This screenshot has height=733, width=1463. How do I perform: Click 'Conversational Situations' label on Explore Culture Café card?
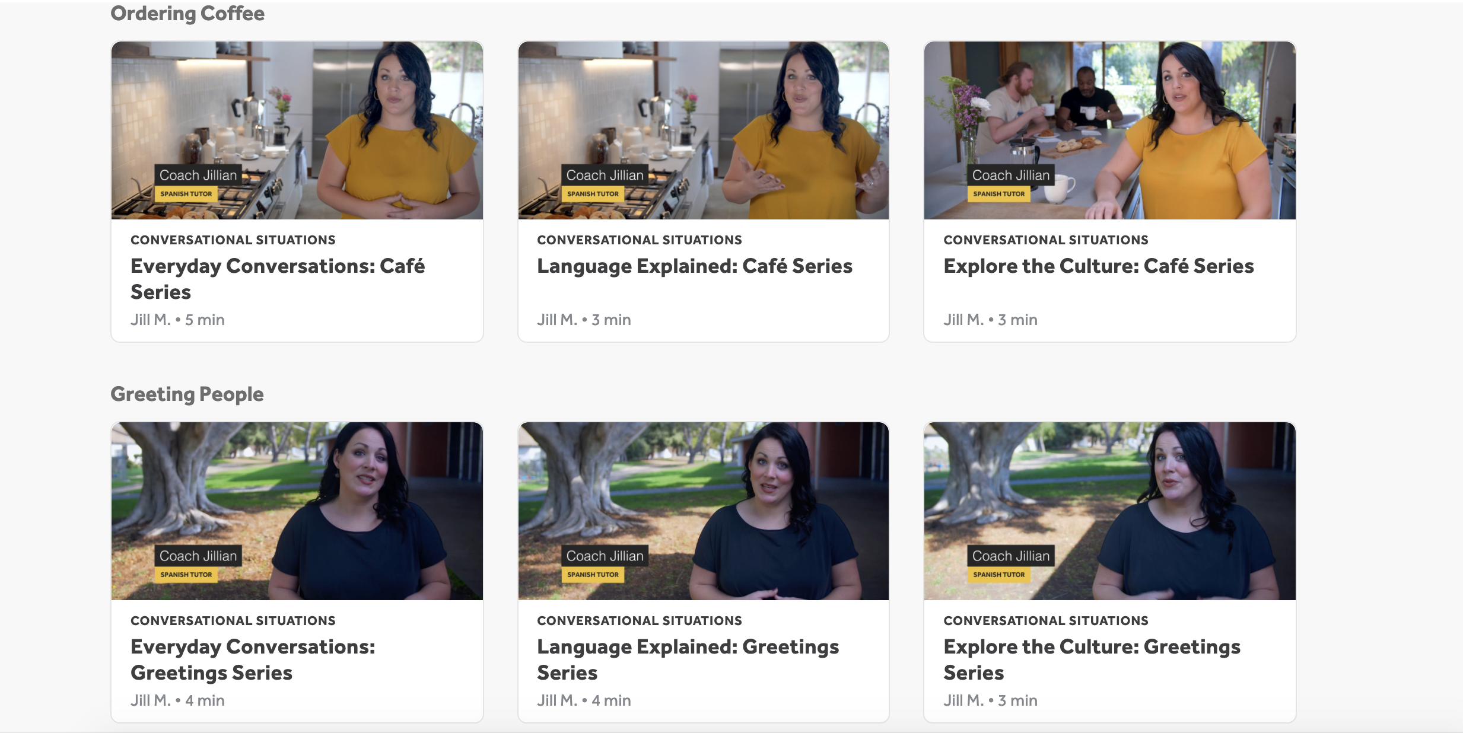[x=1046, y=240]
